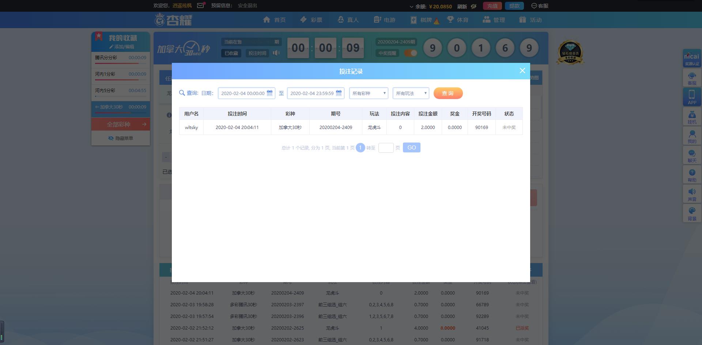Toggle the 中奖提醒 switch
The width and height of the screenshot is (702, 345).
coord(411,53)
